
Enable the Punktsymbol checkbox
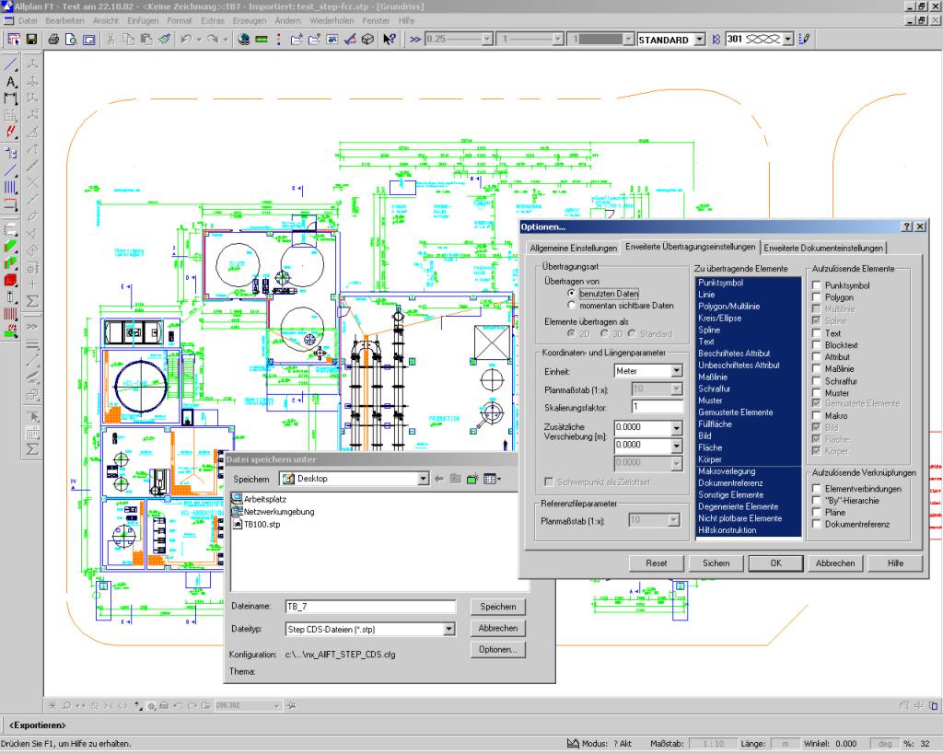coord(816,285)
